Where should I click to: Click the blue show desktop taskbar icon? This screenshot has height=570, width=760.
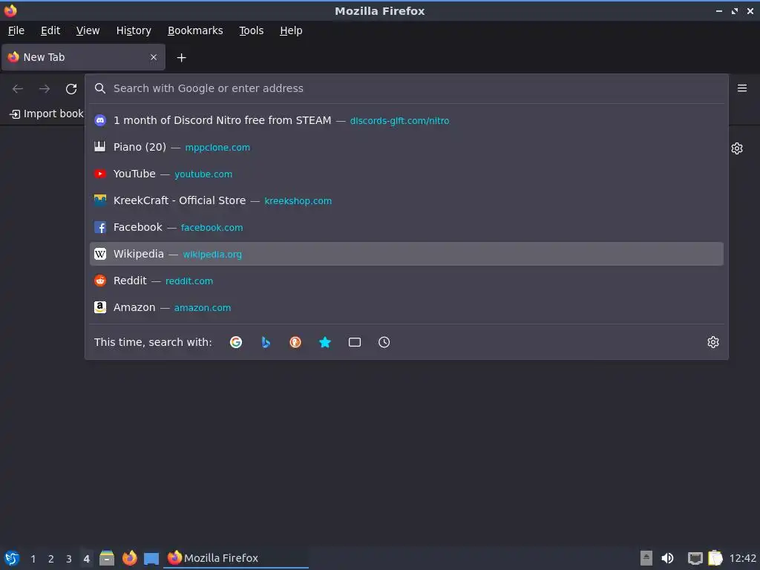tap(151, 559)
